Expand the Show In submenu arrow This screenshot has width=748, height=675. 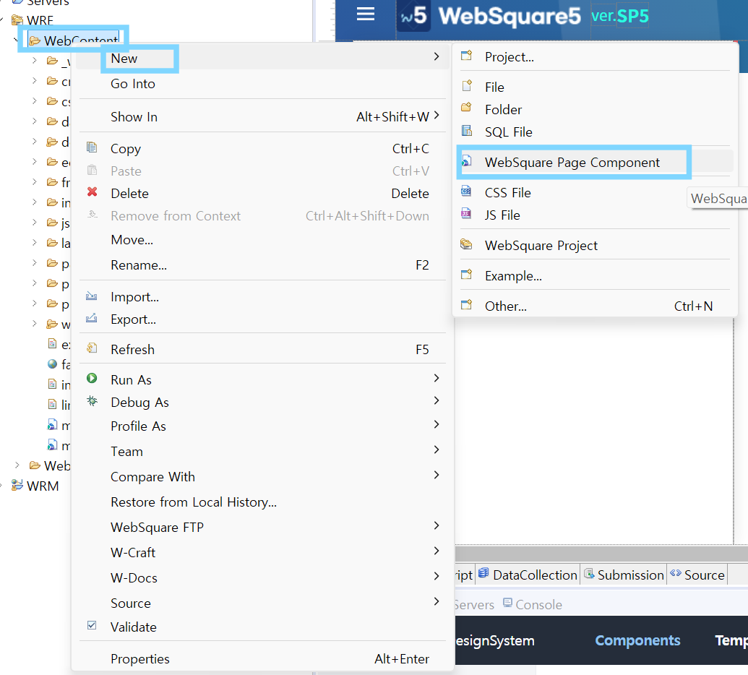tap(437, 116)
